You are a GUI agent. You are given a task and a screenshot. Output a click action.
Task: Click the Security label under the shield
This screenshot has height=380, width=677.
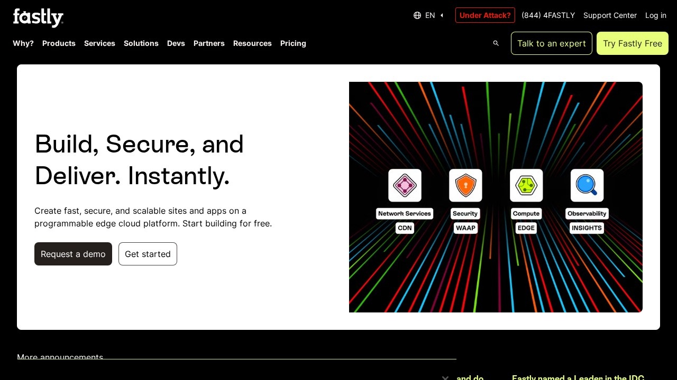pos(465,214)
